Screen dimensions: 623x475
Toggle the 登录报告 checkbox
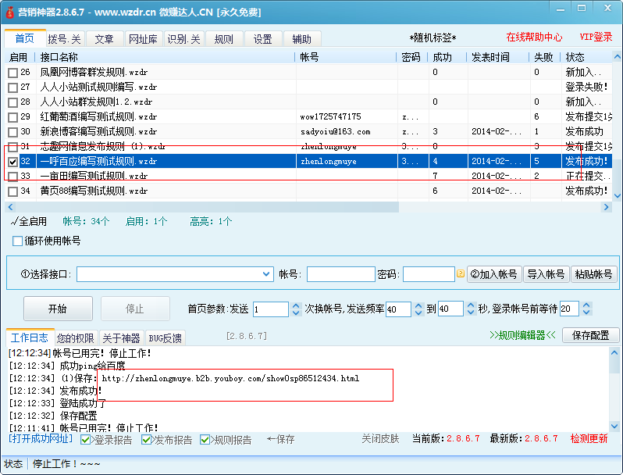coord(87,440)
